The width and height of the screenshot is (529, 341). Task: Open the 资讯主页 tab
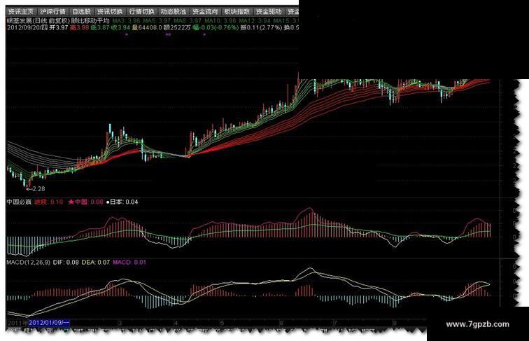click(x=20, y=11)
